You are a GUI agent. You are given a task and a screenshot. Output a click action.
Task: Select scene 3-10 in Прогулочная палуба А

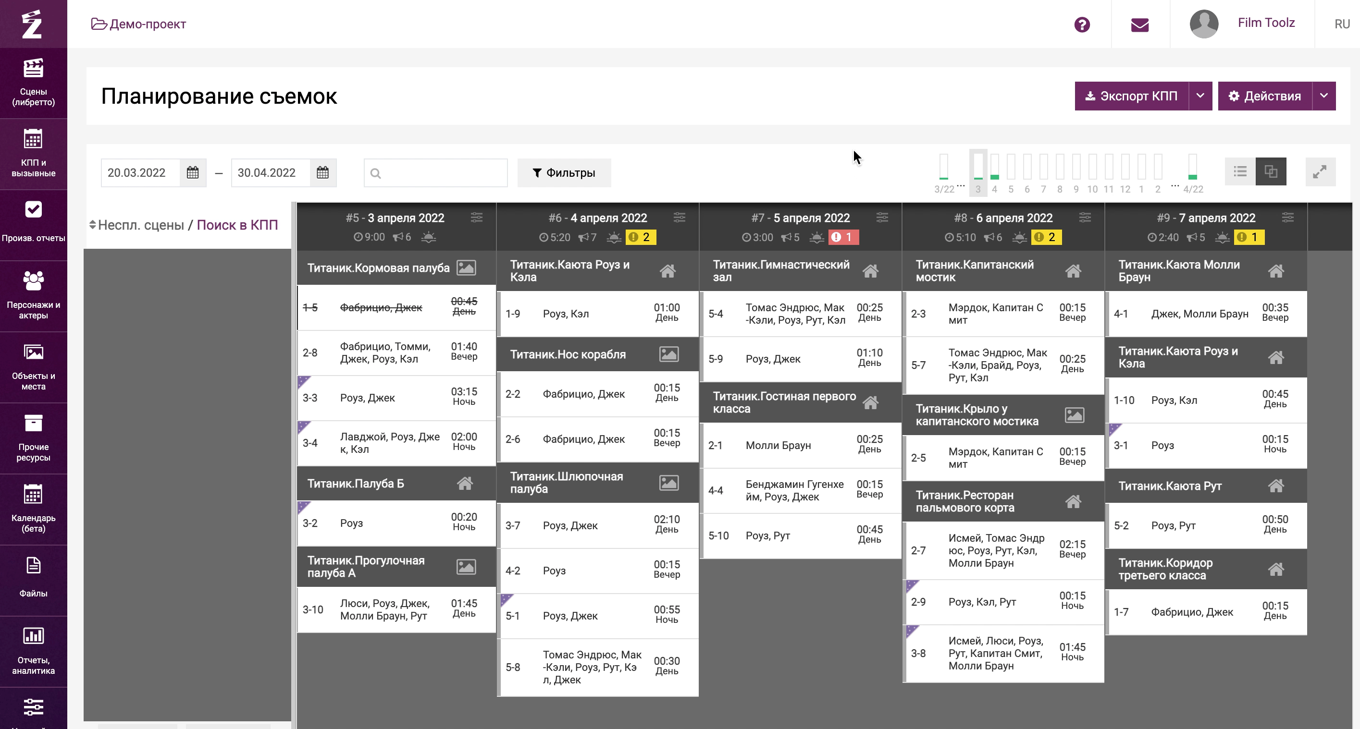(396, 610)
